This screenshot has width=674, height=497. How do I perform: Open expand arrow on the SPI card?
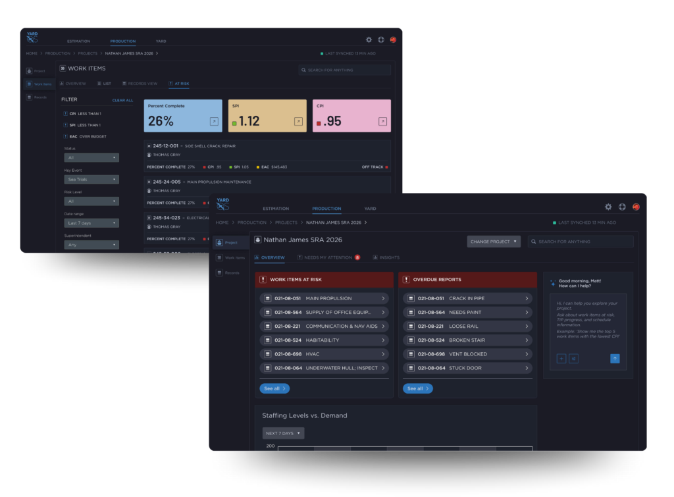[298, 121]
